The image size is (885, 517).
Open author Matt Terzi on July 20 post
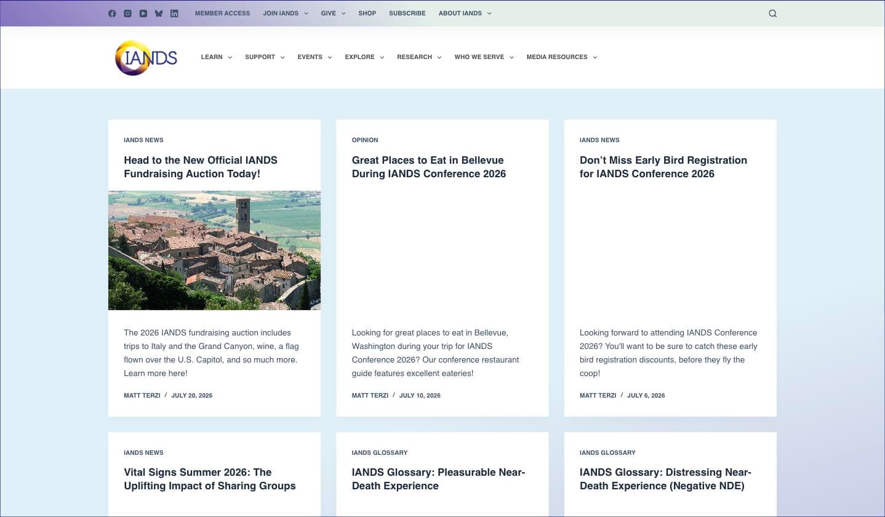pyautogui.click(x=142, y=395)
